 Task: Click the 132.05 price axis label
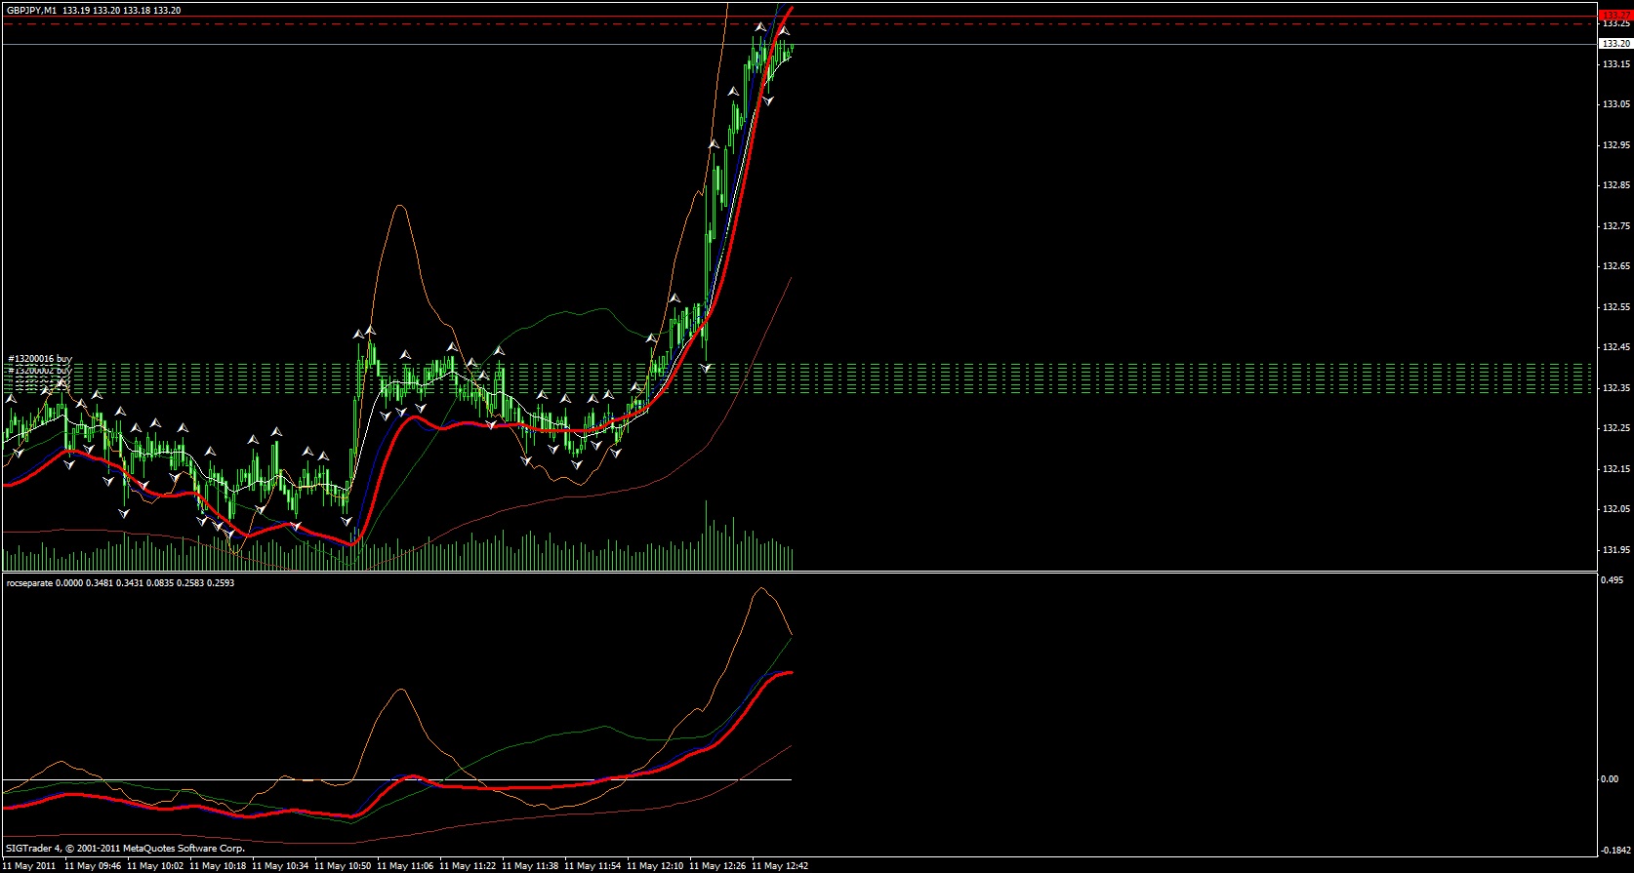(1615, 509)
